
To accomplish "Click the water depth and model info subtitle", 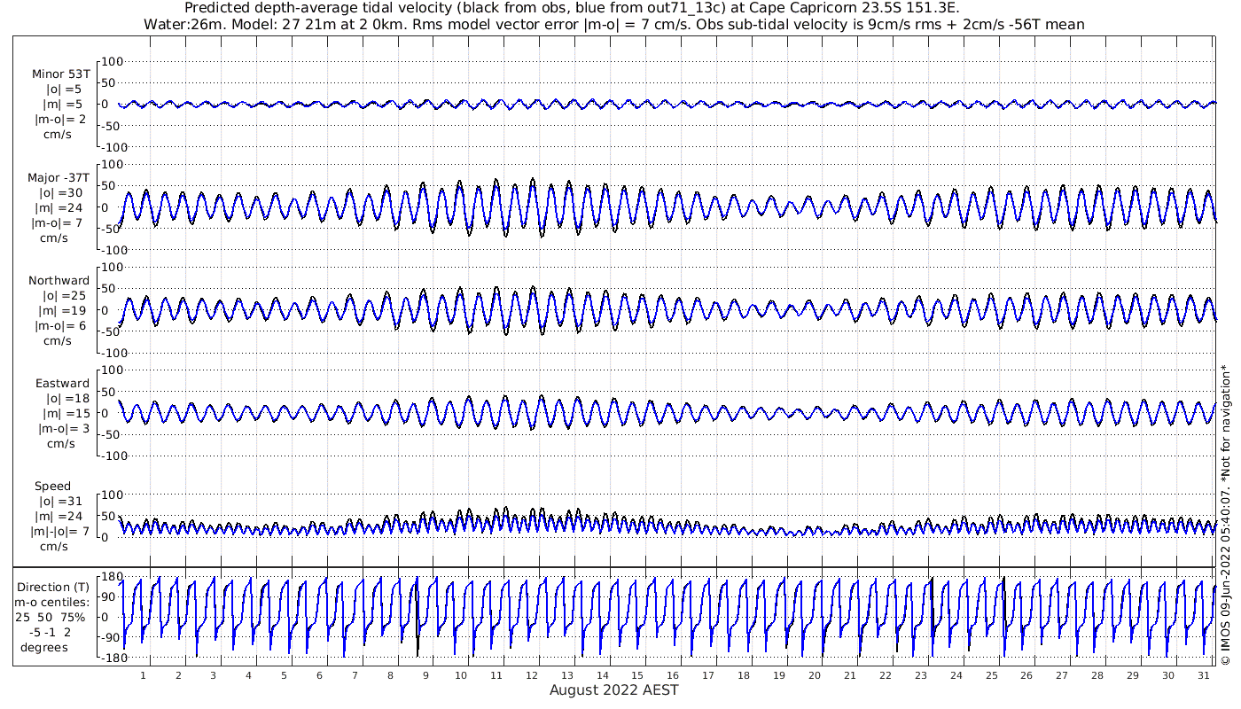I will click(613, 24).
